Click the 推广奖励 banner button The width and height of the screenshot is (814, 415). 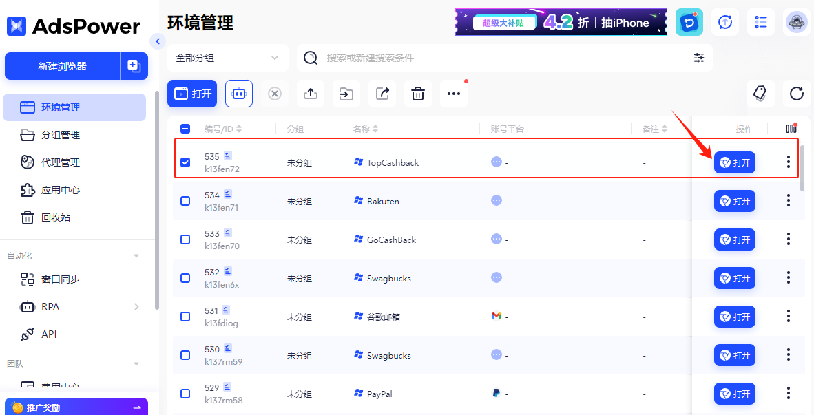click(76, 407)
